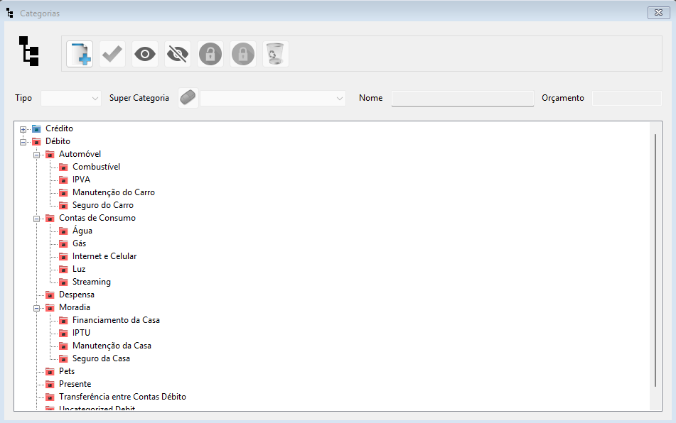
Task: Click the red folder icon next to Combustível
Action: [63, 167]
